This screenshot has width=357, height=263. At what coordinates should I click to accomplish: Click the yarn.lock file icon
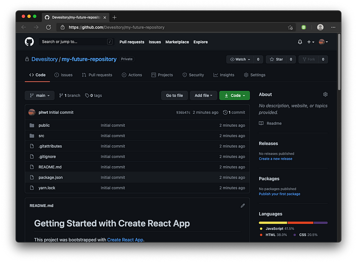[x=32, y=188]
